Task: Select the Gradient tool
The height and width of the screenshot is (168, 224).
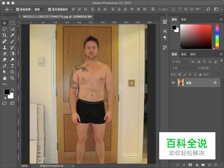Action: click(x=12, y=53)
